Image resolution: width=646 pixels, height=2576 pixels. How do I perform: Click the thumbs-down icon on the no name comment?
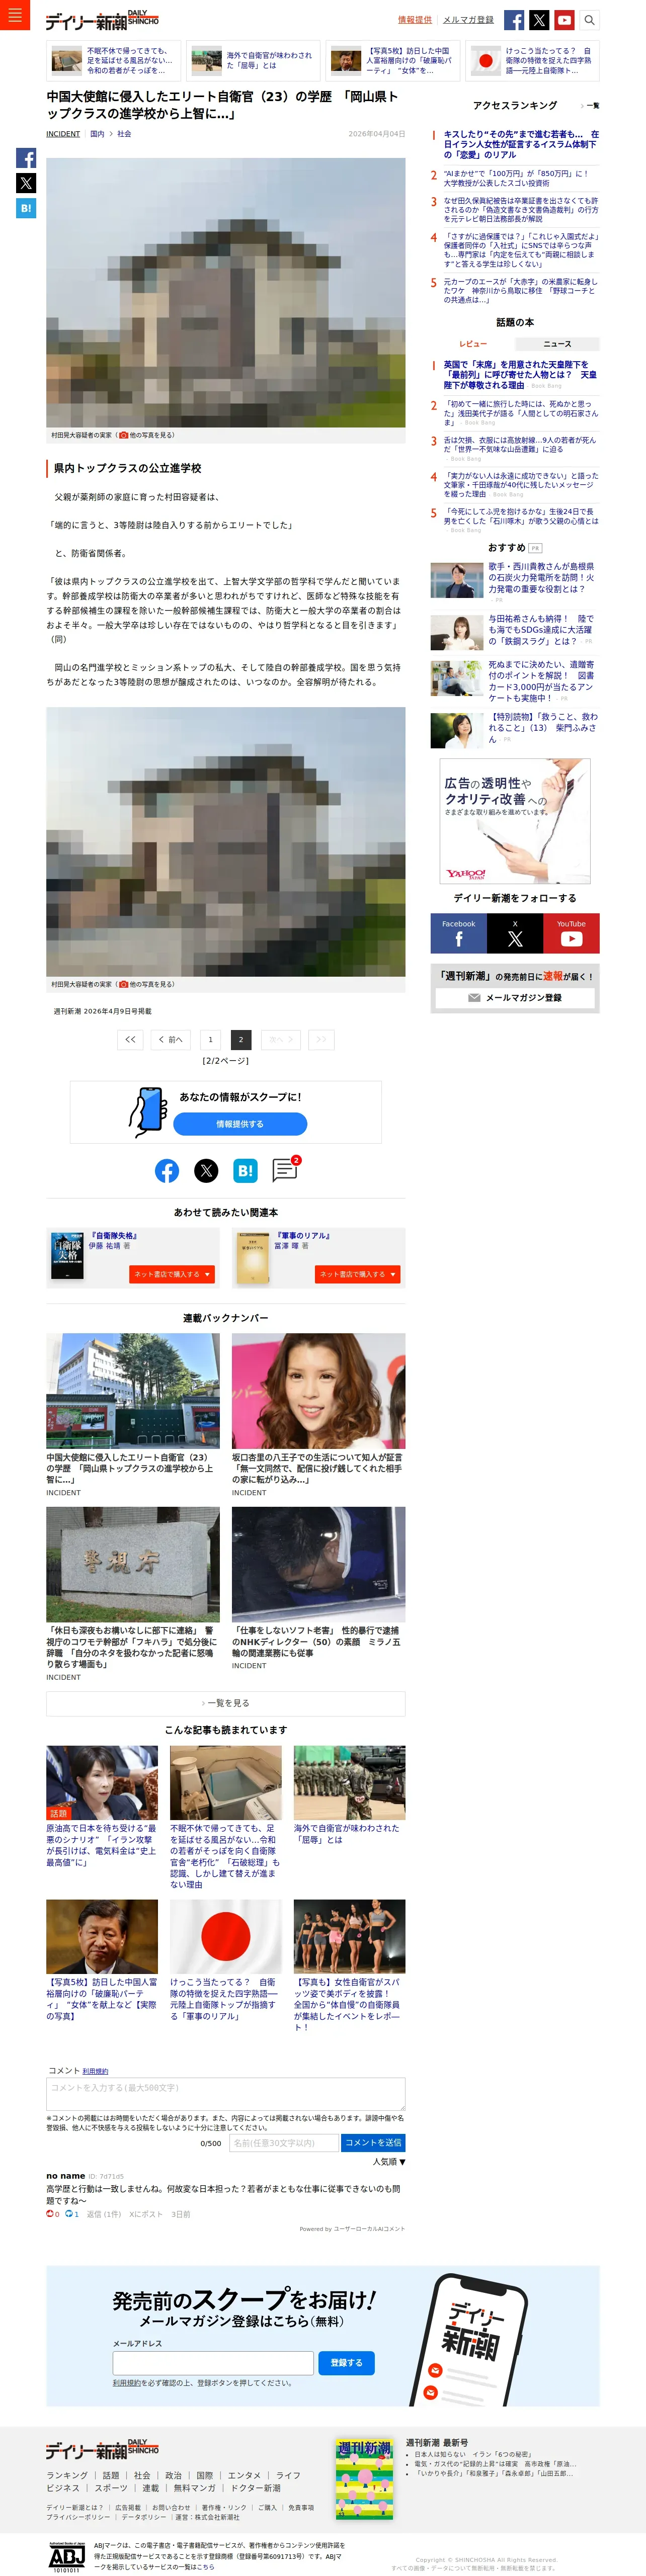point(69,2214)
